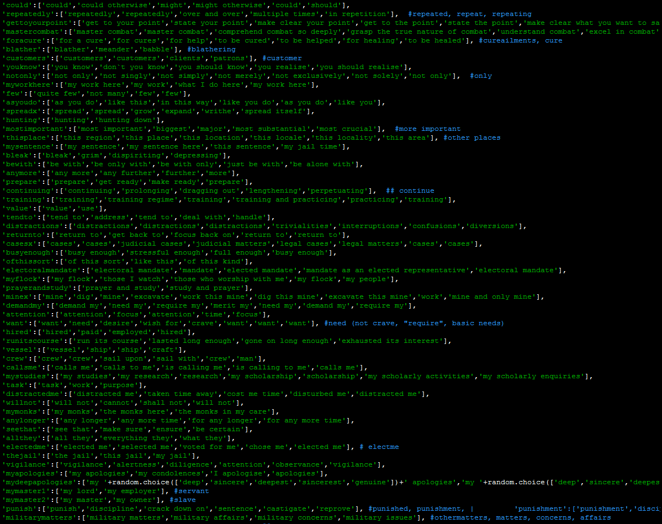
Task: Click the comment '#cureailments, cure'
Action: point(520,40)
